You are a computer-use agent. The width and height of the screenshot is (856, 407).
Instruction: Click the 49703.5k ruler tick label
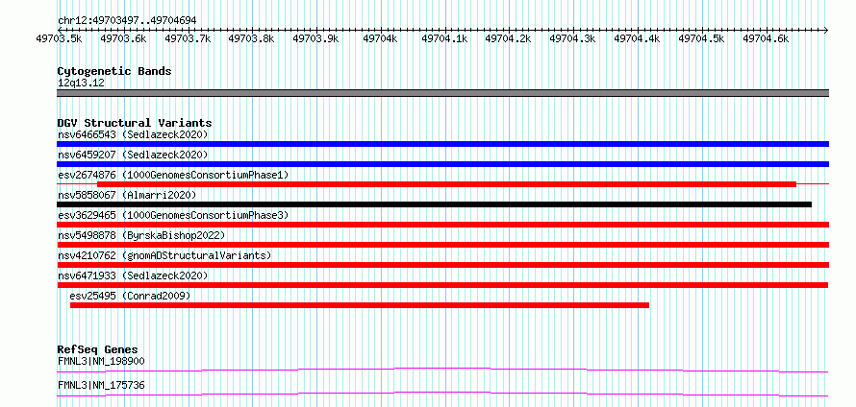[x=59, y=38]
